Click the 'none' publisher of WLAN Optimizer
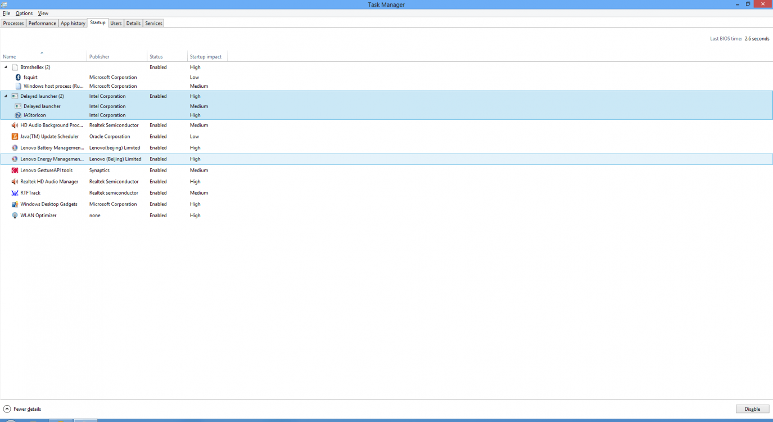The image size is (773, 422). (95, 216)
